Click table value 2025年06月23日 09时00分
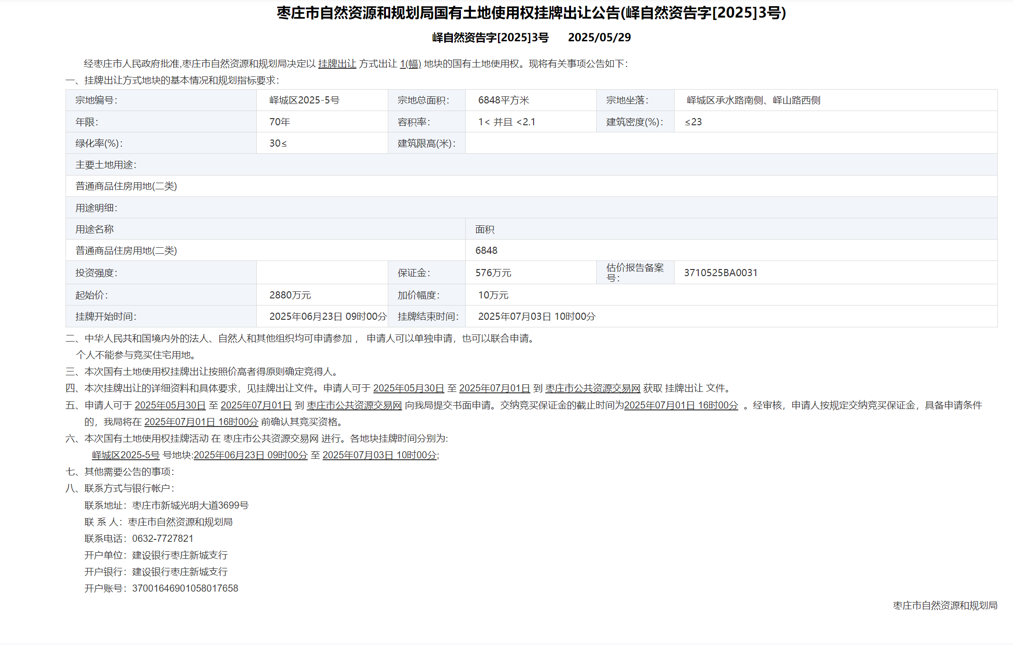 tap(328, 316)
